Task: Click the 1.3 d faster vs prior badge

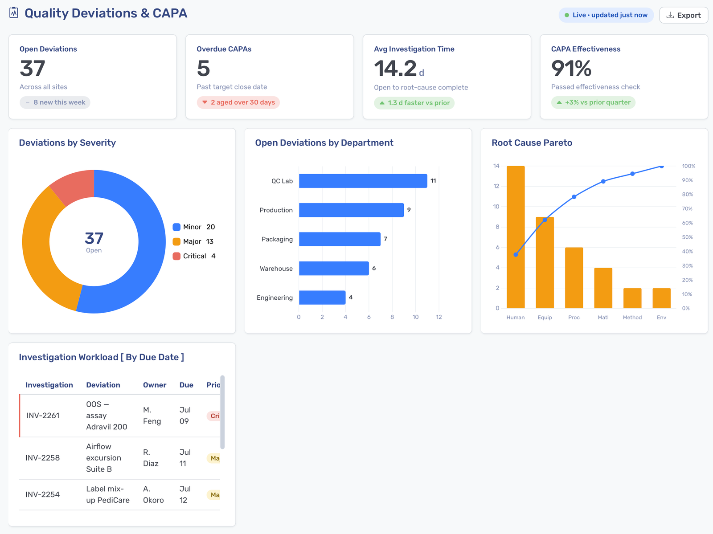Action: pyautogui.click(x=414, y=103)
